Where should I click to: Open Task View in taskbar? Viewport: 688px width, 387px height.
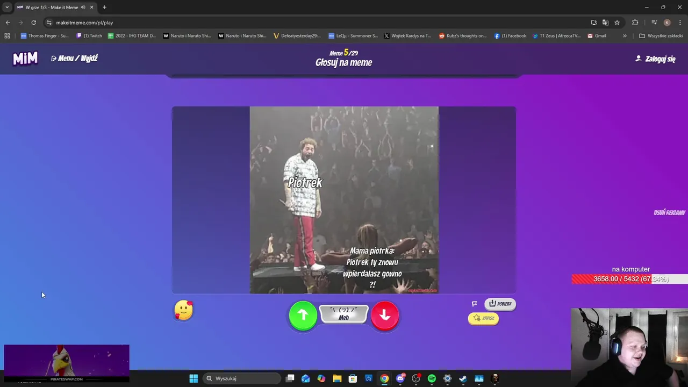pyautogui.click(x=290, y=378)
